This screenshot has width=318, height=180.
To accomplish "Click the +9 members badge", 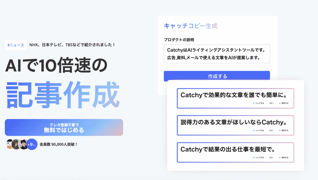I will [x=32, y=144].
